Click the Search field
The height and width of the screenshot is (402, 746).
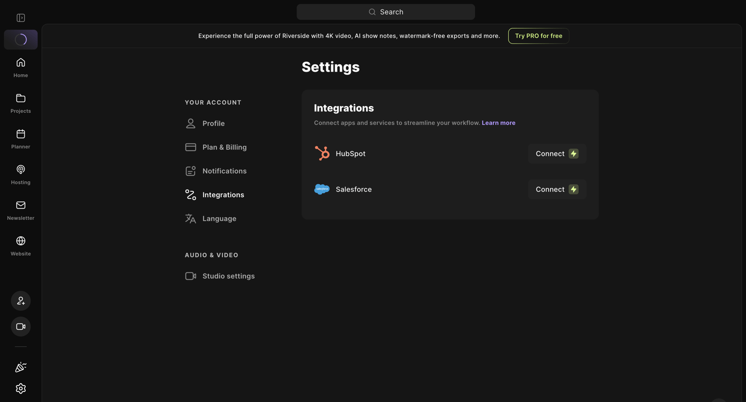coord(386,12)
